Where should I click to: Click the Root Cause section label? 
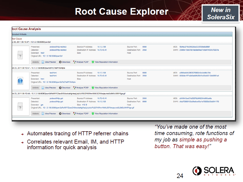[x=17, y=39]
